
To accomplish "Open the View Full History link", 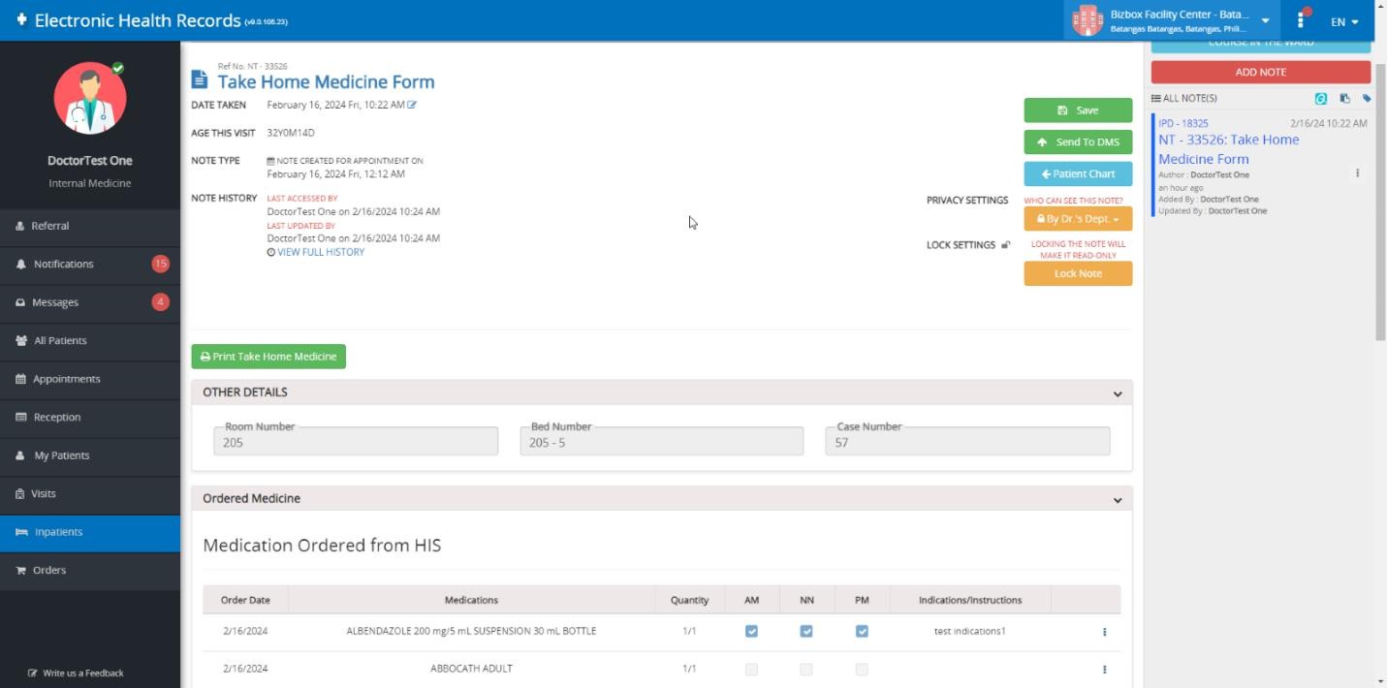I will (320, 252).
